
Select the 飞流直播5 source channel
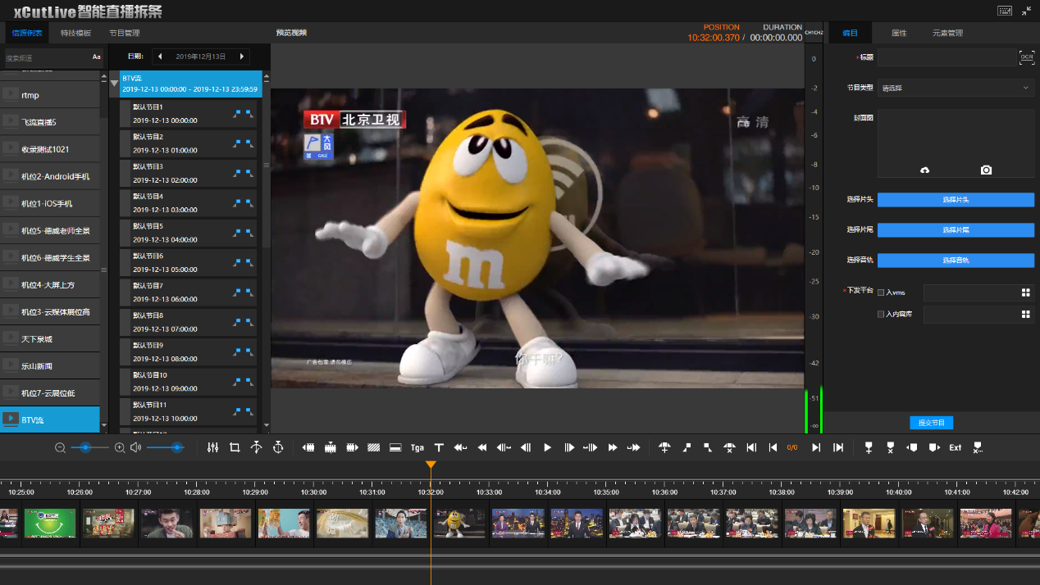point(50,122)
